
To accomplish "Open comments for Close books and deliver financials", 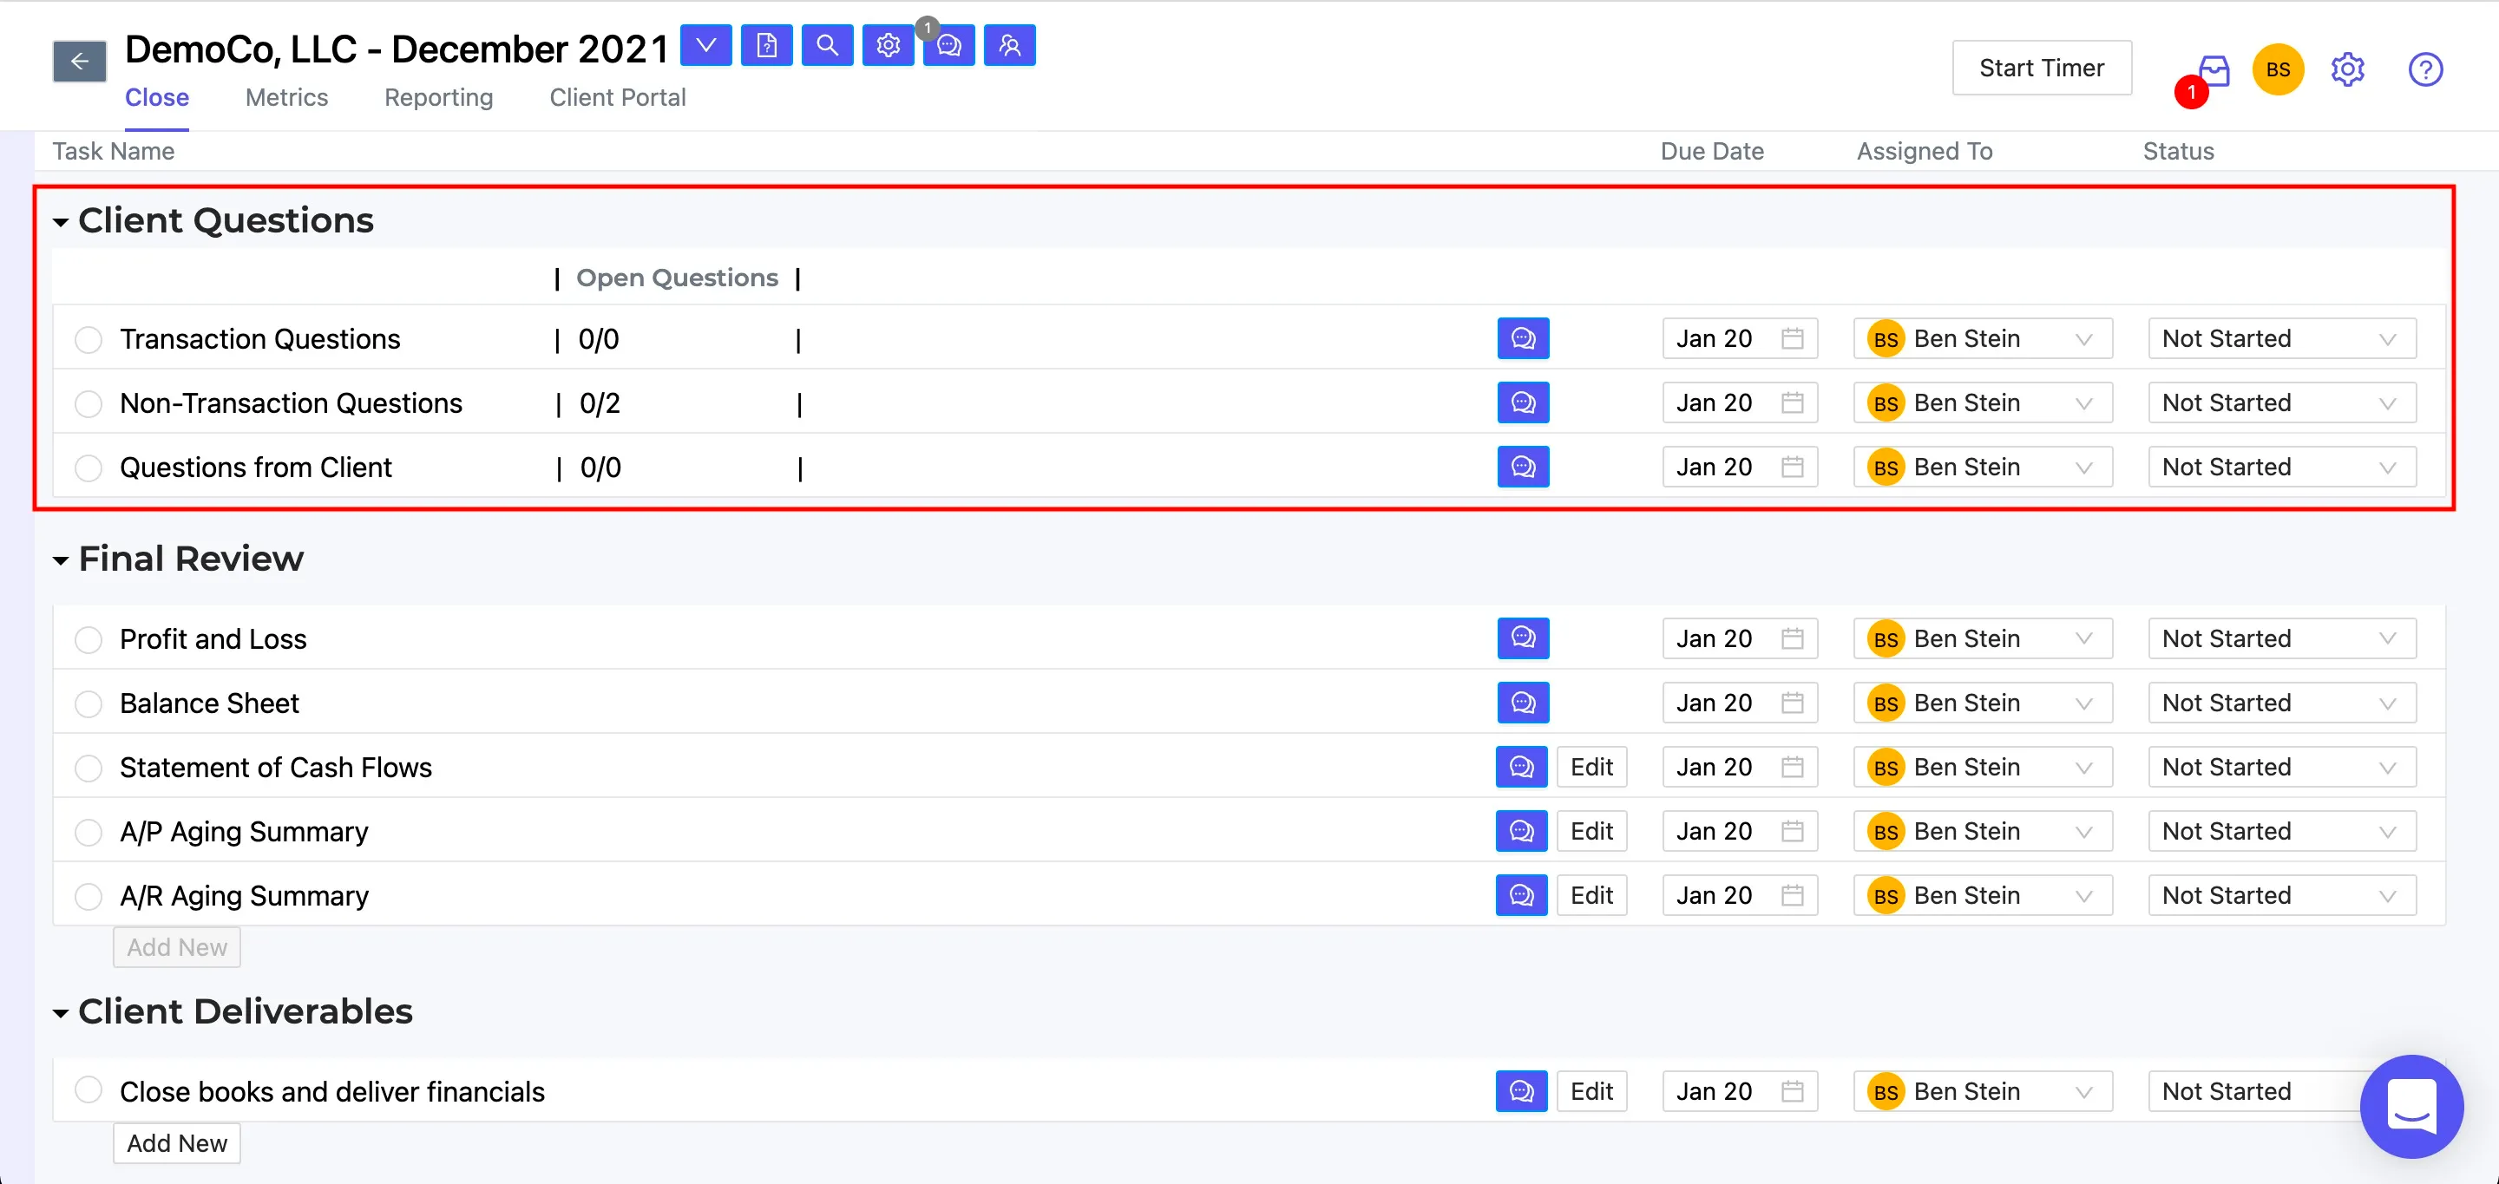I will [1521, 1091].
